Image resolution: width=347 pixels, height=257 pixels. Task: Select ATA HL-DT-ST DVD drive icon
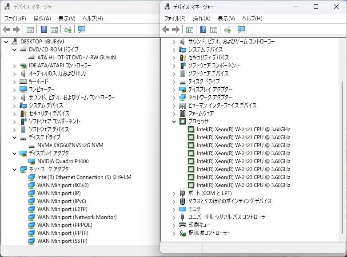coord(32,57)
